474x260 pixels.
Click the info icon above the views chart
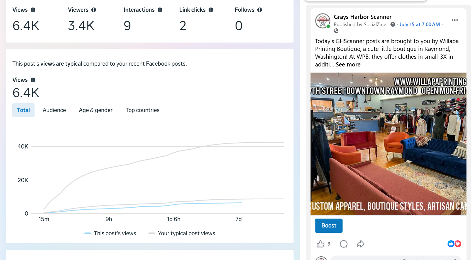[33, 80]
